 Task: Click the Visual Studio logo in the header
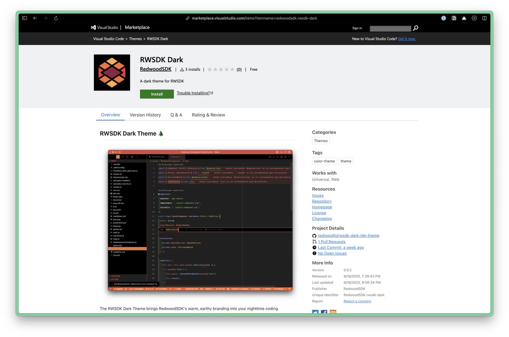pyautogui.click(x=104, y=27)
